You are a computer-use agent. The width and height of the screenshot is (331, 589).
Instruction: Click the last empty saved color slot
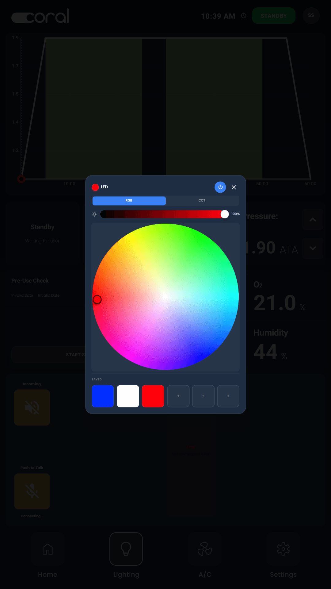point(228,396)
